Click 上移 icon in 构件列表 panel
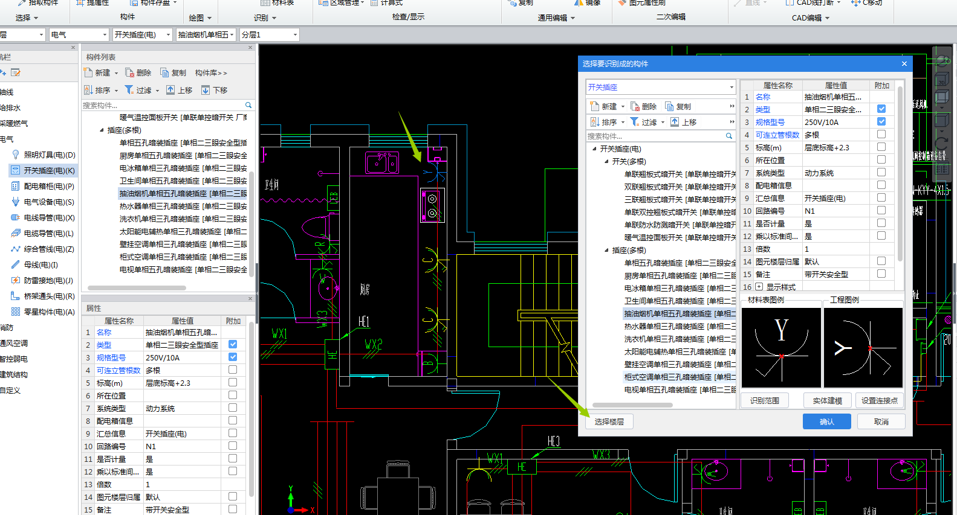Image resolution: width=957 pixels, height=515 pixels. [170, 90]
